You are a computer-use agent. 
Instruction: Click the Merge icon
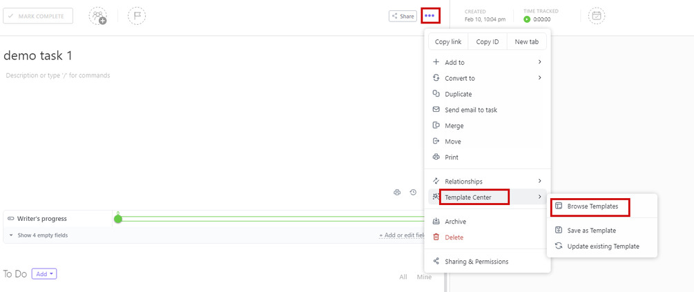[436, 126]
